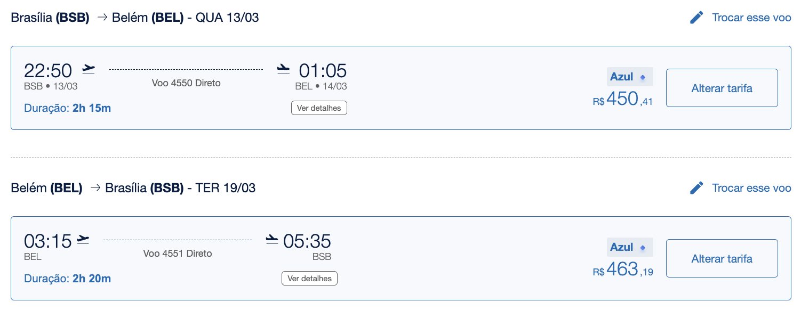This screenshot has height=310, width=801.
Task: Select the R$ 450,41 fare price
Action: click(623, 99)
